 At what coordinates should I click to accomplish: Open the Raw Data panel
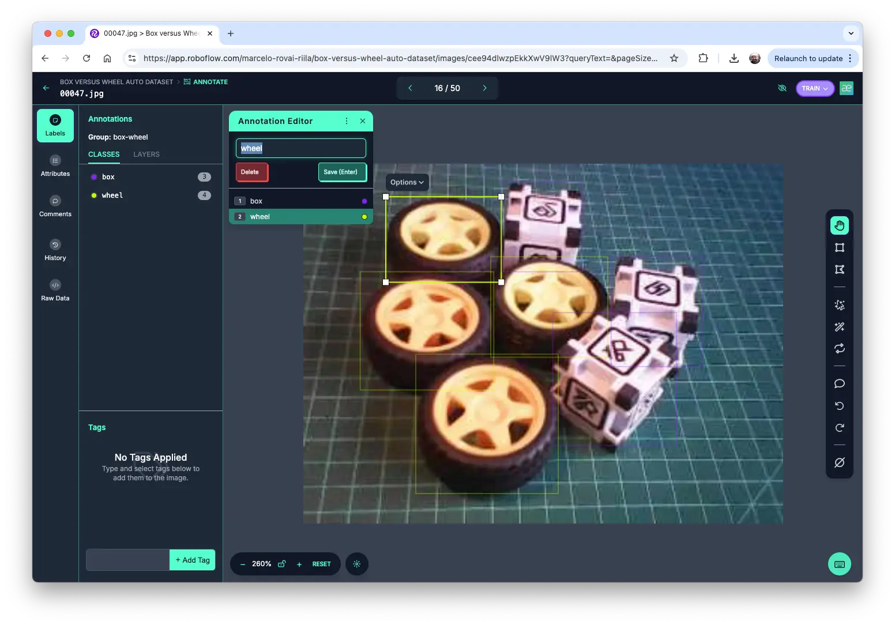coord(55,290)
